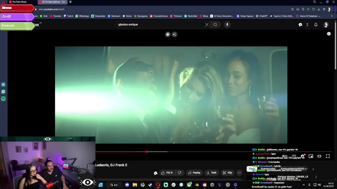Open Opera GX from the taskbar
Viewport: 337px width, 189px height.
pyautogui.click(x=158, y=185)
